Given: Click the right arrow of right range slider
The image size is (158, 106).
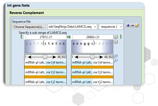Looking at the screenshot, I should 101,57.
